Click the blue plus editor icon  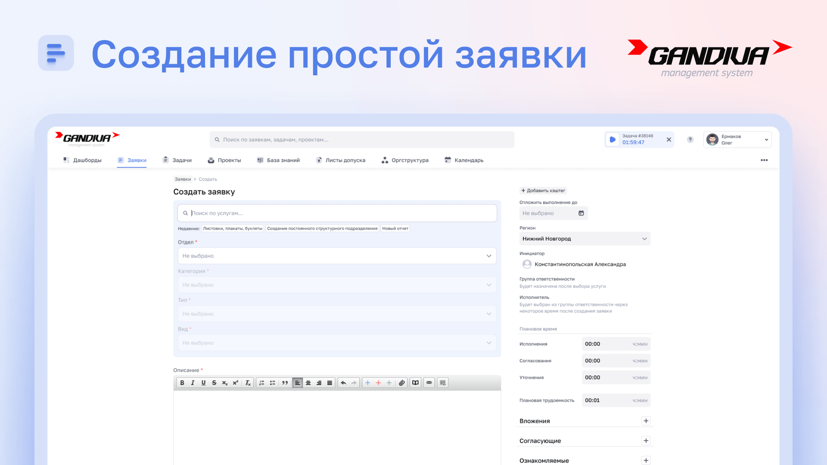[367, 383]
